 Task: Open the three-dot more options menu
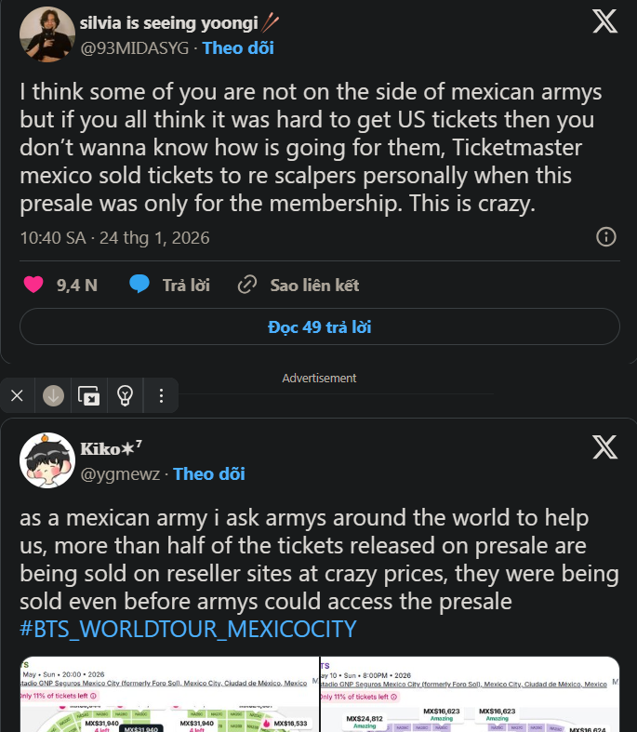point(161,396)
